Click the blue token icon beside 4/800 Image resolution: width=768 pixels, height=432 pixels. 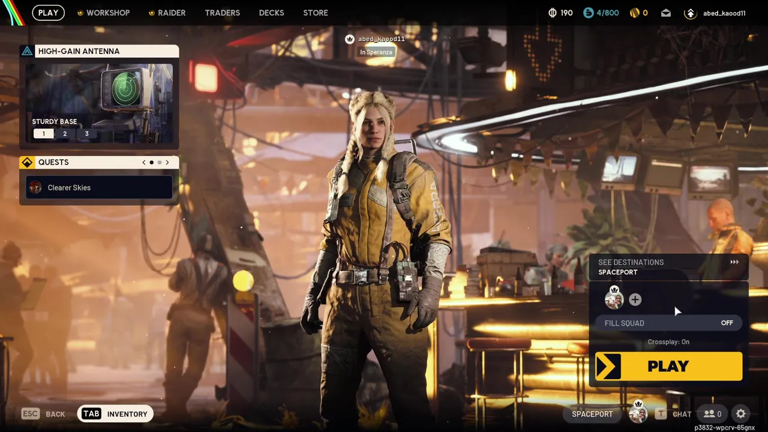pyautogui.click(x=589, y=13)
